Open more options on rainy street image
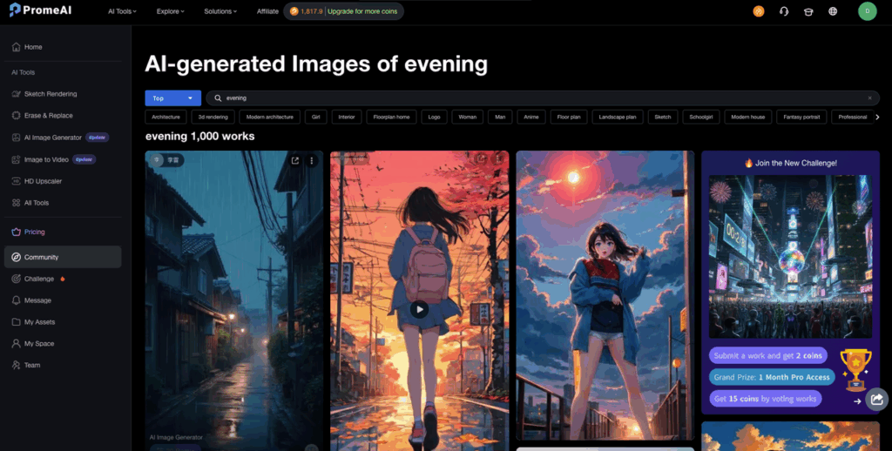This screenshot has height=451, width=892. pyautogui.click(x=311, y=161)
